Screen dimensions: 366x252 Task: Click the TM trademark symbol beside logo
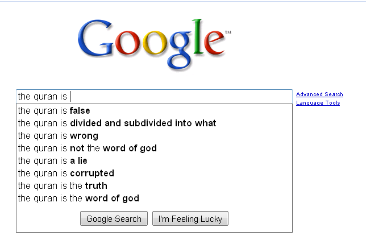click(228, 32)
